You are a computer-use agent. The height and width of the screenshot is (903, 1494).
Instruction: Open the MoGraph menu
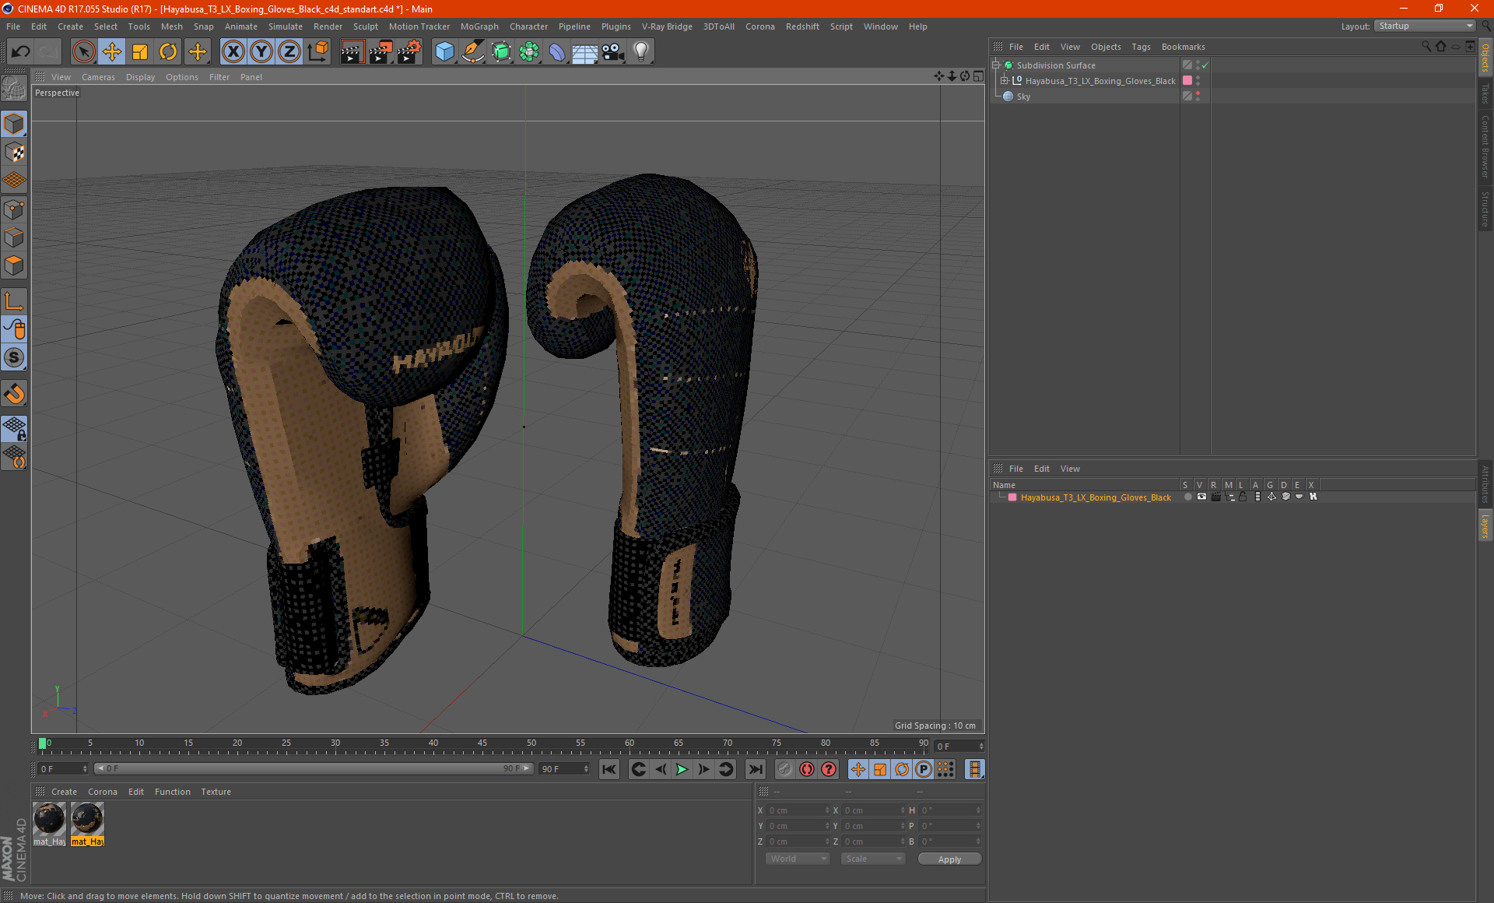point(479,26)
